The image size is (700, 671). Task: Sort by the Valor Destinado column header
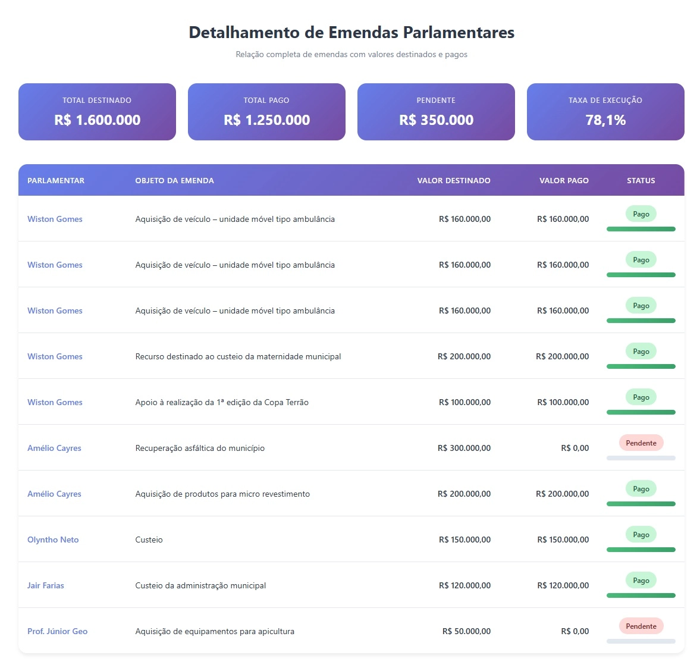click(x=454, y=180)
